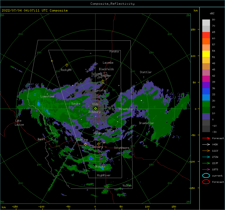Click the RockyMH label

click(66, 70)
